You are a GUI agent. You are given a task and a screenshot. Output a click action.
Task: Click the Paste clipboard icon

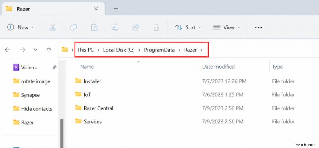[x=94, y=27]
